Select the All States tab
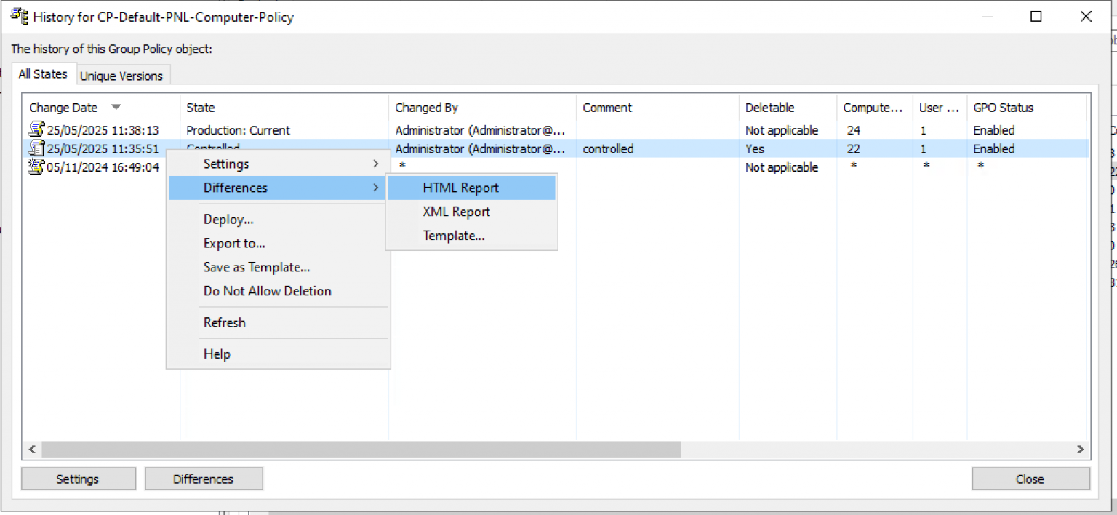The image size is (1117, 515). point(43,73)
